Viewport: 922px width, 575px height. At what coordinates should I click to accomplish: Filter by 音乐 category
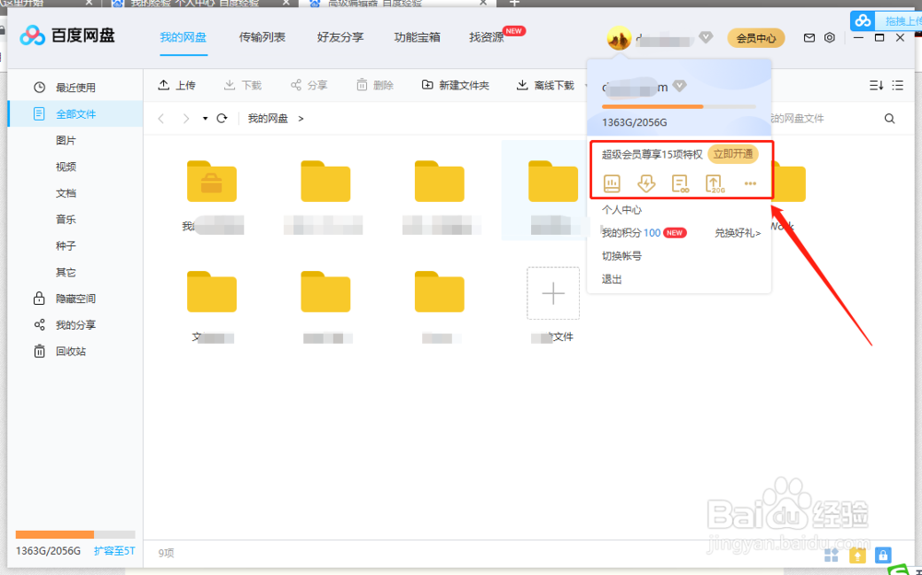[x=65, y=219]
